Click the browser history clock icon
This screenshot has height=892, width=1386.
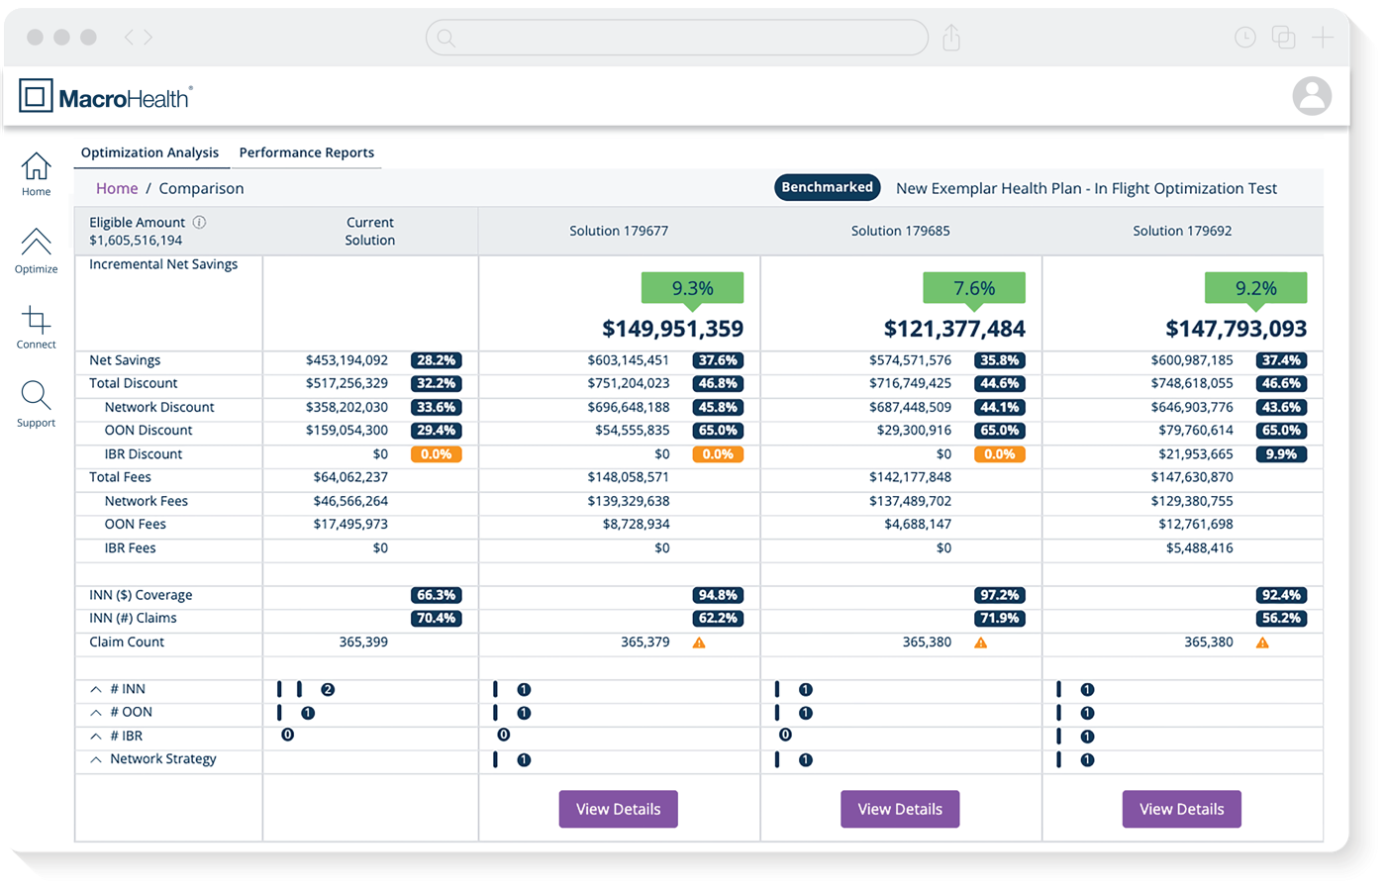pos(1245,38)
